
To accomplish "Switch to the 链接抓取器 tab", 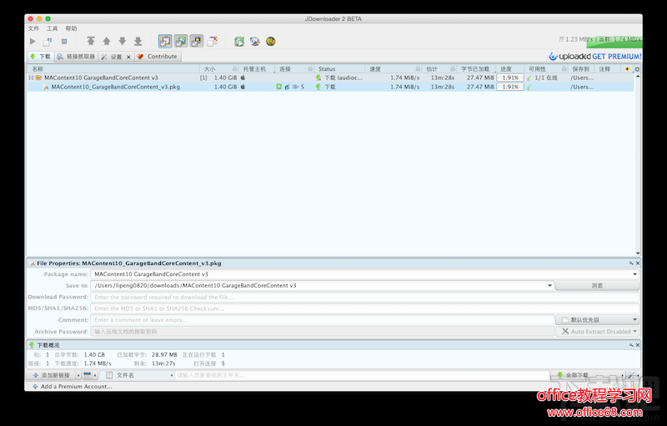I will click(x=76, y=57).
